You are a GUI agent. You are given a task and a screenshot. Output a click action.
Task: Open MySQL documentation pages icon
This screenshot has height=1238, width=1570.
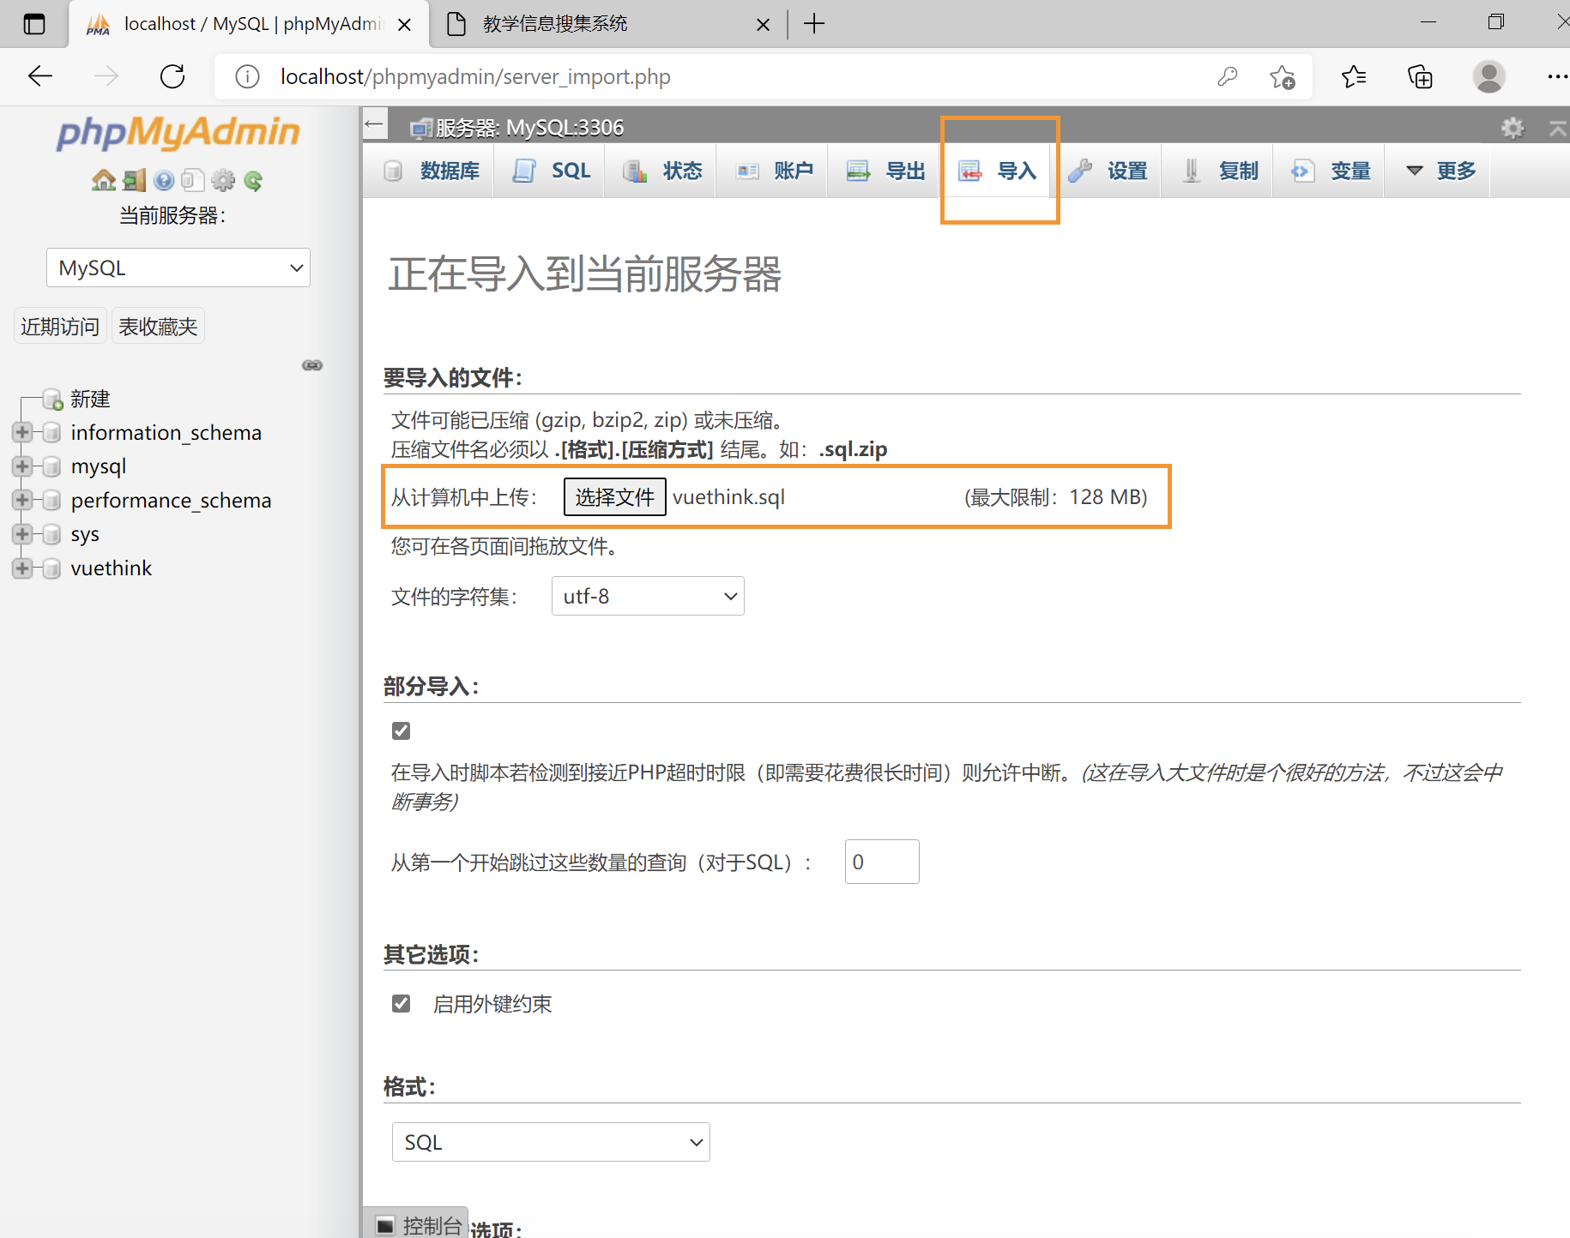click(x=193, y=180)
